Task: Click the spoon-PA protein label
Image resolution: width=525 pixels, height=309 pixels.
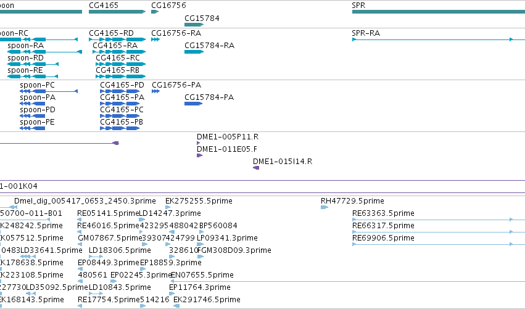Action: click(38, 97)
